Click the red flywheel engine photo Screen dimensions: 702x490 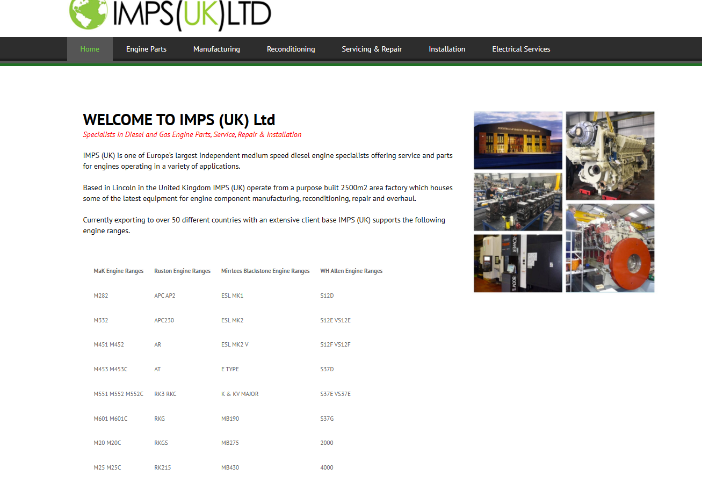click(x=610, y=248)
